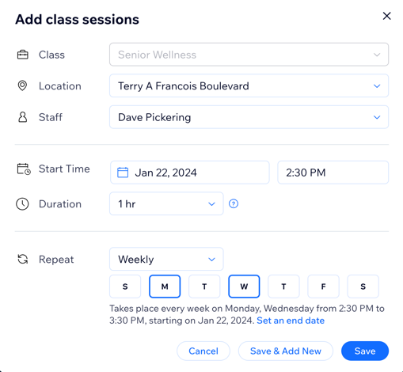Open the Location dropdown
This screenshot has height=372, width=403.
click(x=249, y=85)
